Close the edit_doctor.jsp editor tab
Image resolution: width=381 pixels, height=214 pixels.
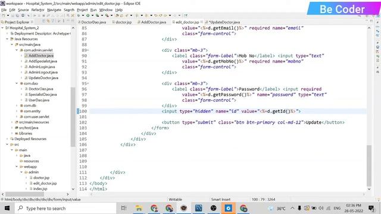coord(202,22)
